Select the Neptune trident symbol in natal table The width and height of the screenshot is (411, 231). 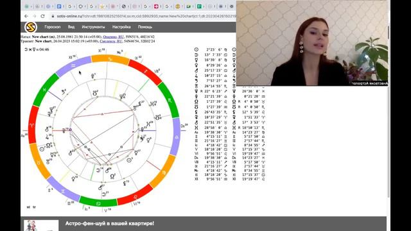coord(197,91)
